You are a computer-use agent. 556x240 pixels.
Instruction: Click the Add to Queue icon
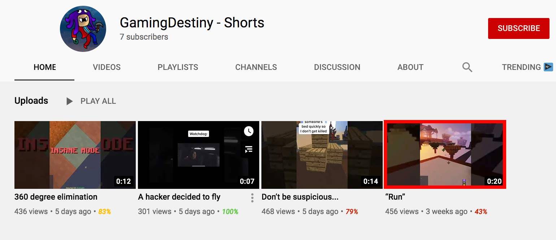(x=249, y=149)
